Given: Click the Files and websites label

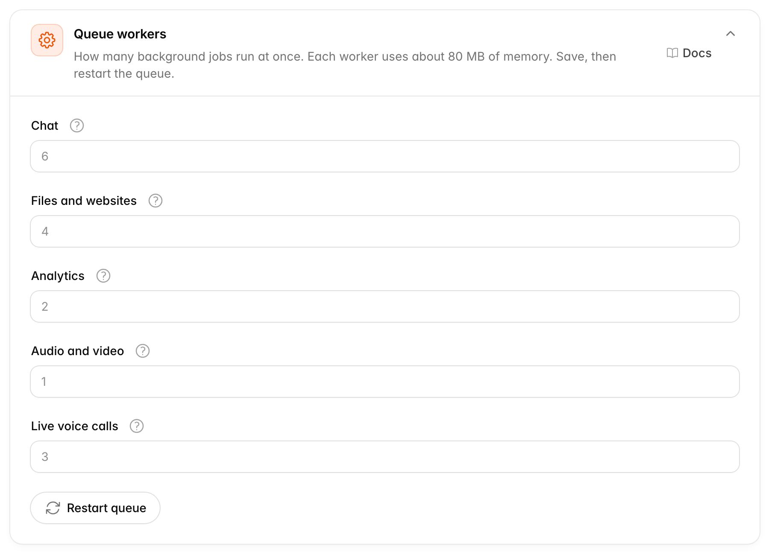Looking at the screenshot, I should point(84,201).
